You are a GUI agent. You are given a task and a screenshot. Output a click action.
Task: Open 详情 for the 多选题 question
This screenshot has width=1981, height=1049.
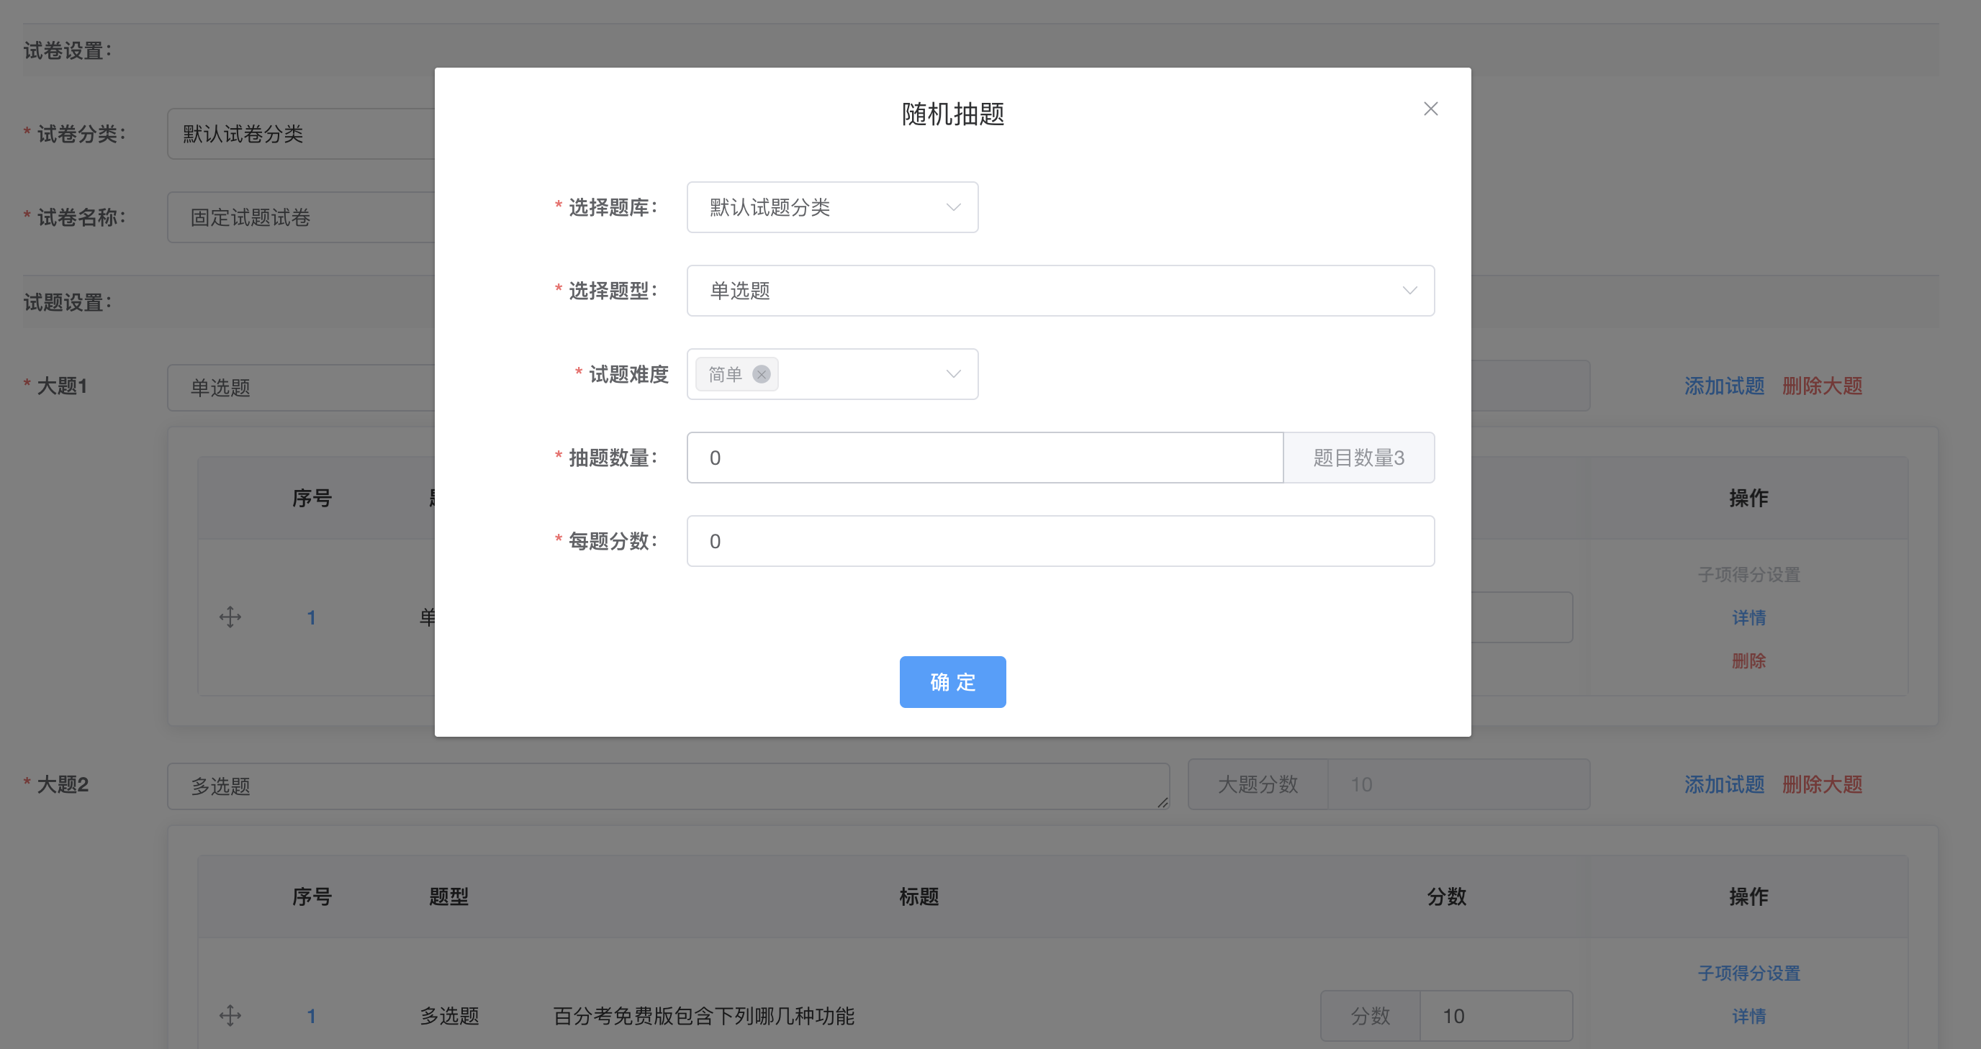(x=1748, y=1016)
